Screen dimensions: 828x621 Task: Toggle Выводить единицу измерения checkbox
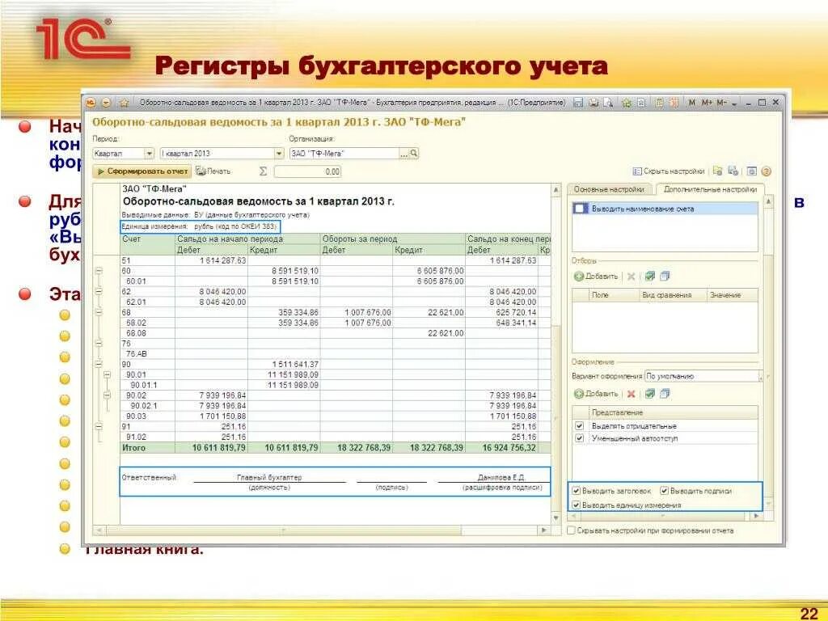click(x=576, y=505)
